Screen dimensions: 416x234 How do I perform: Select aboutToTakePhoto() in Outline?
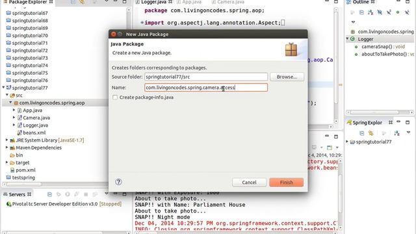(383, 54)
